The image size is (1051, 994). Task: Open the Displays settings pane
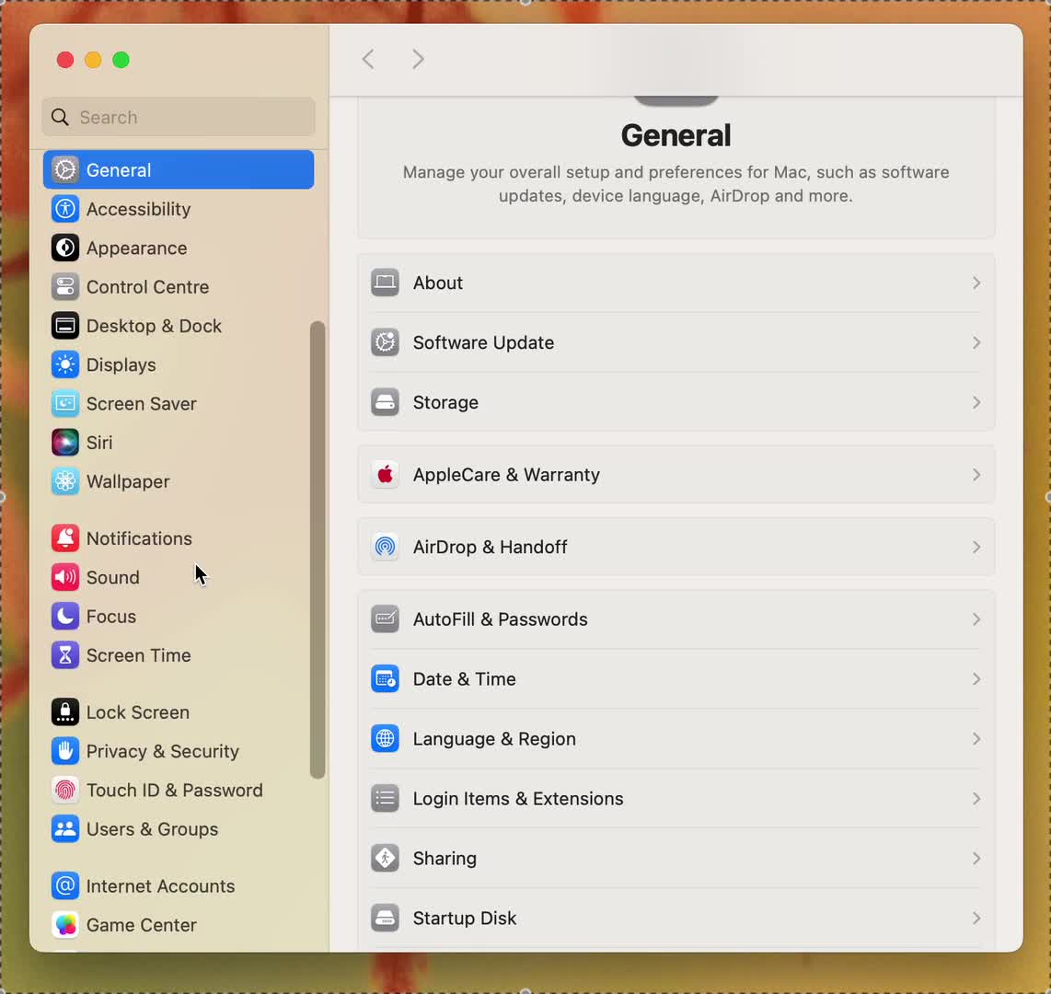(121, 365)
